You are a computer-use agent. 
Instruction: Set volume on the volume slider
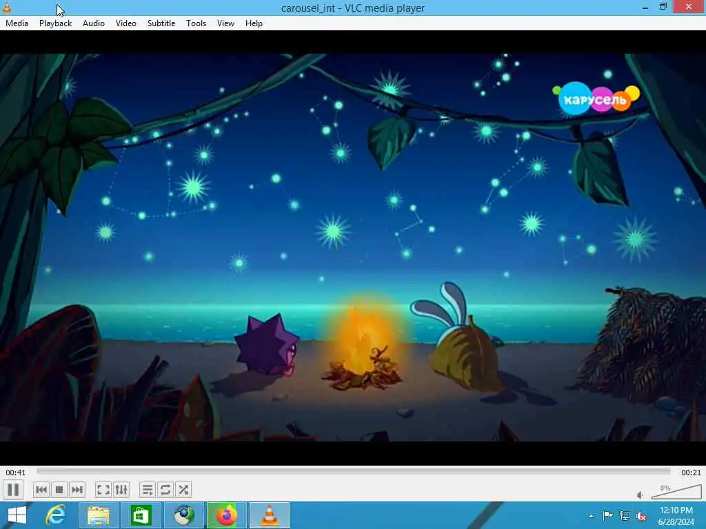pyautogui.click(x=676, y=492)
